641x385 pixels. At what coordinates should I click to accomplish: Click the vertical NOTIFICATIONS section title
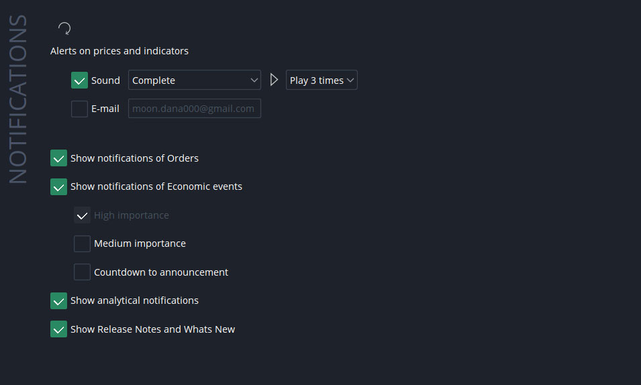(18, 99)
